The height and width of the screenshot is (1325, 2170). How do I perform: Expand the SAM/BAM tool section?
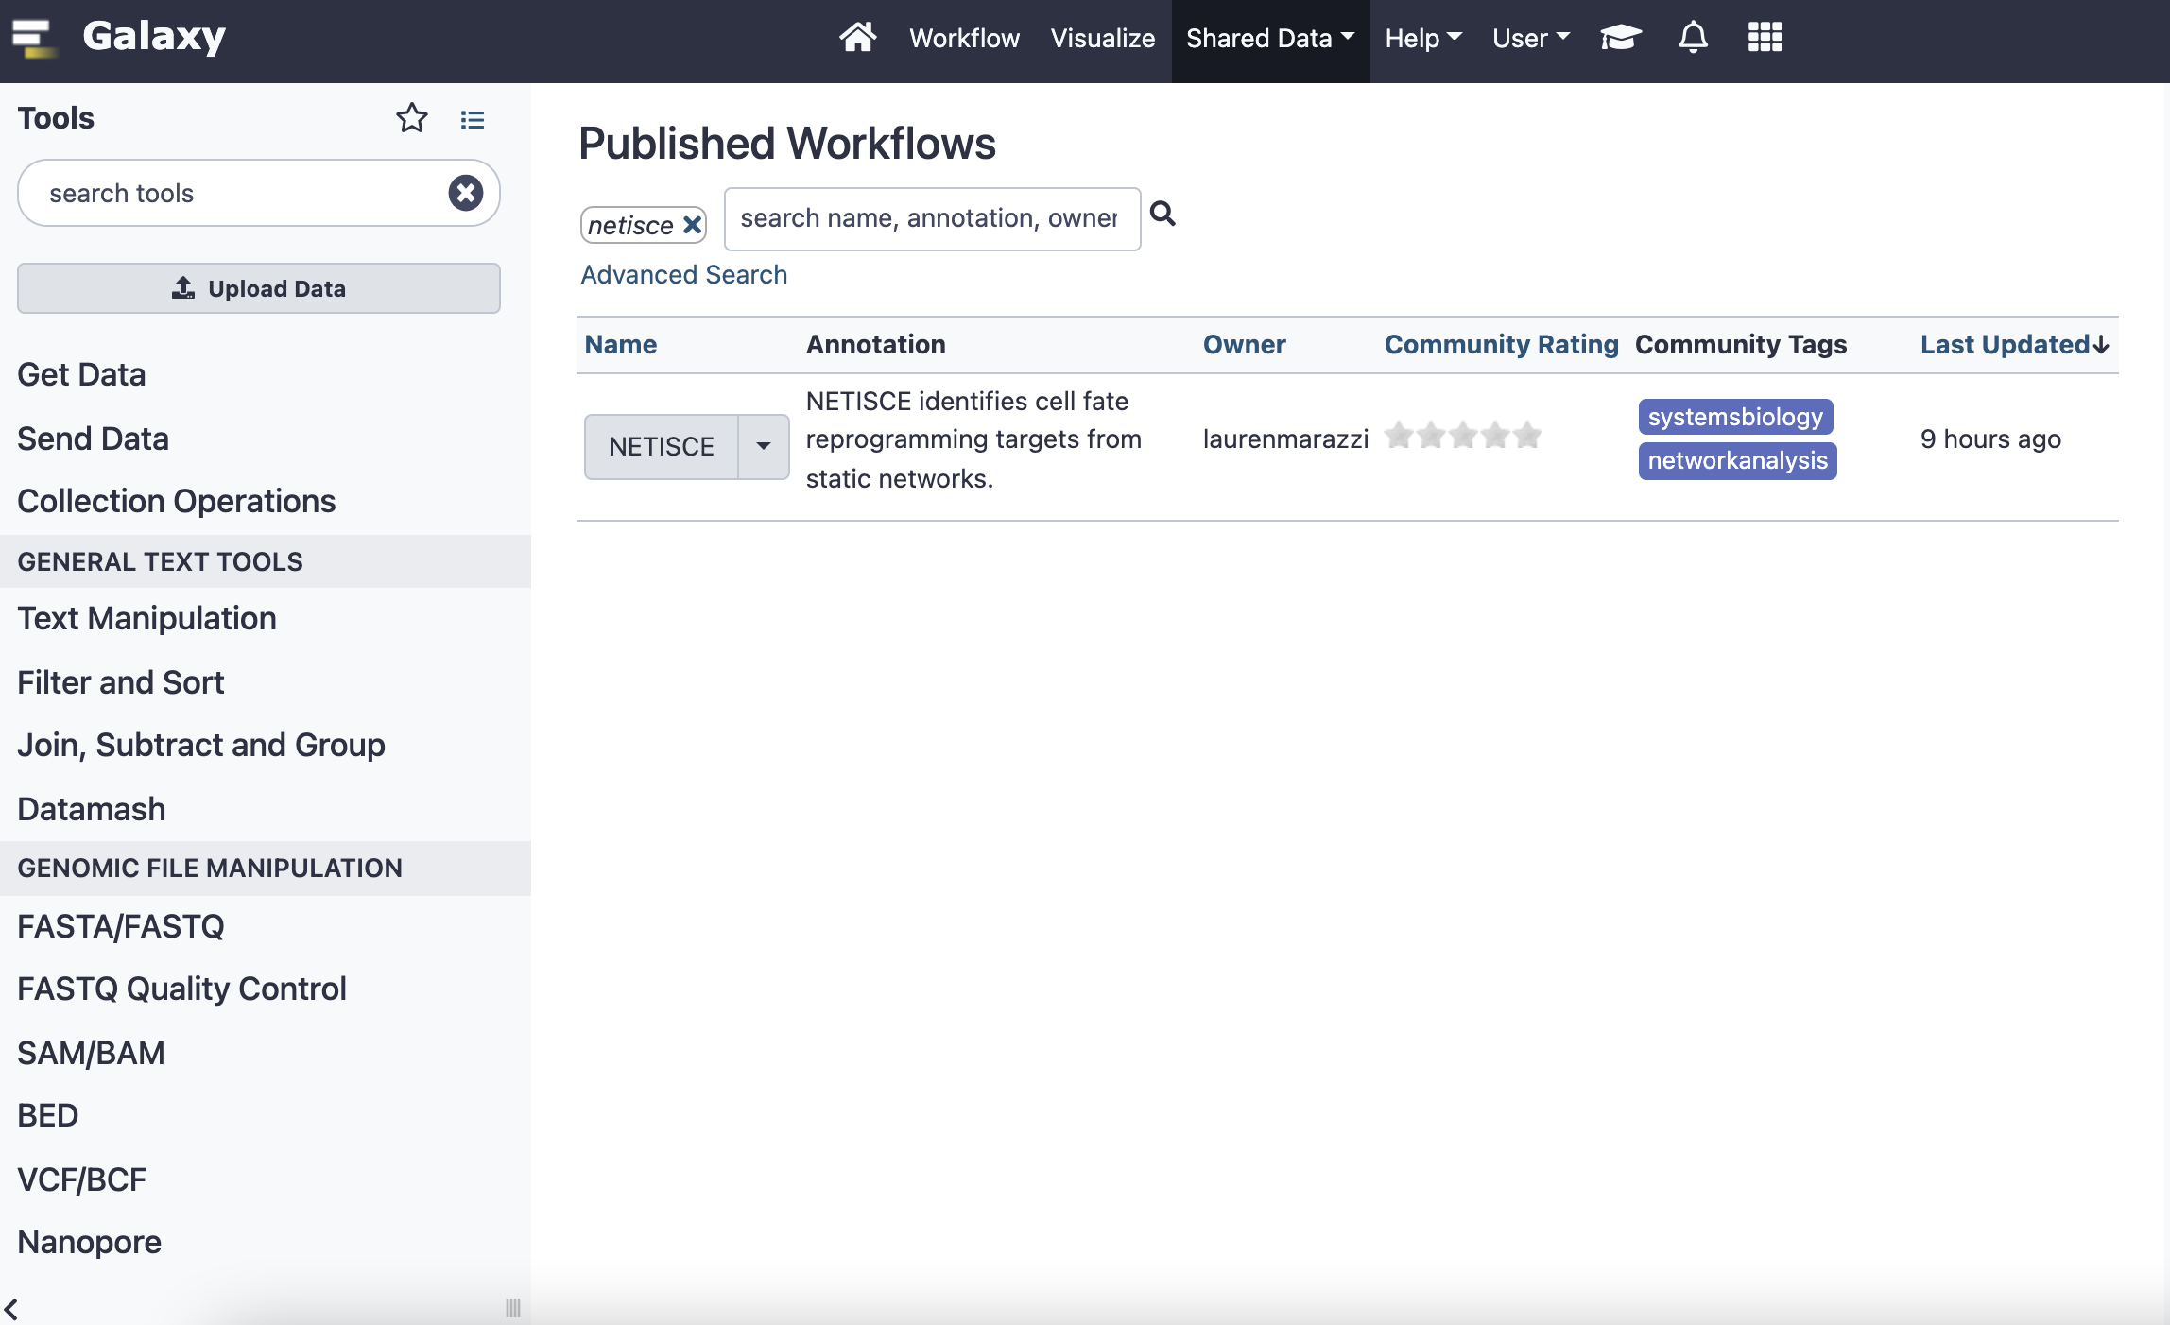91,1053
